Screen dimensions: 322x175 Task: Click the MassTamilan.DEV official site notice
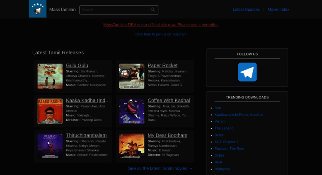[x=161, y=25]
